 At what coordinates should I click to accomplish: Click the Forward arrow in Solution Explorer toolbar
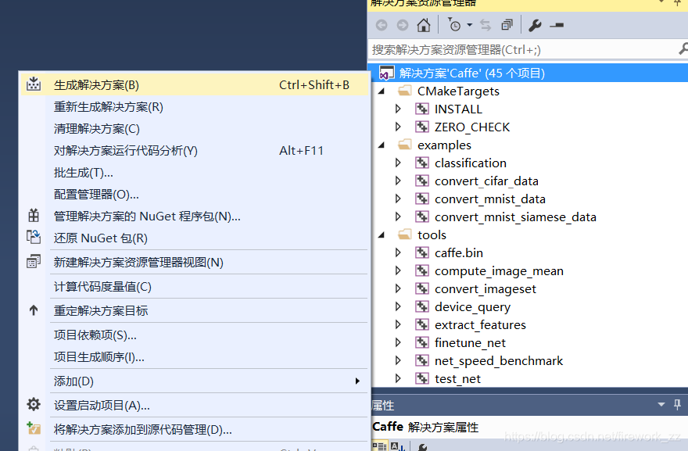(x=403, y=25)
